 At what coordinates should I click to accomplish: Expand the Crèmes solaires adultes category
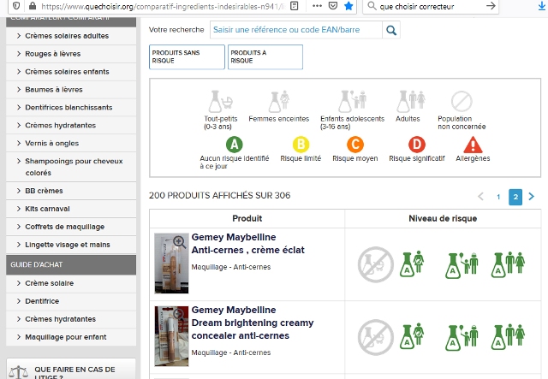(67, 36)
